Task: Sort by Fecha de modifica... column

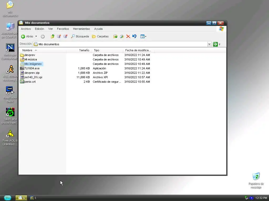Action: [x=138, y=50]
